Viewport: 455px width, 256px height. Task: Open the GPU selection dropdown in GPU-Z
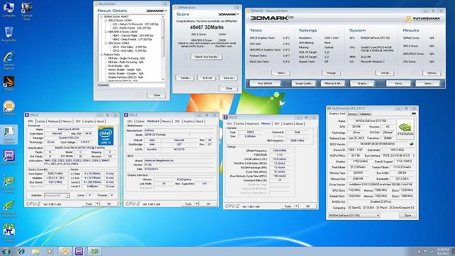click(x=354, y=216)
